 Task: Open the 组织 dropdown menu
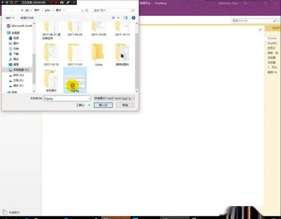click(10, 18)
